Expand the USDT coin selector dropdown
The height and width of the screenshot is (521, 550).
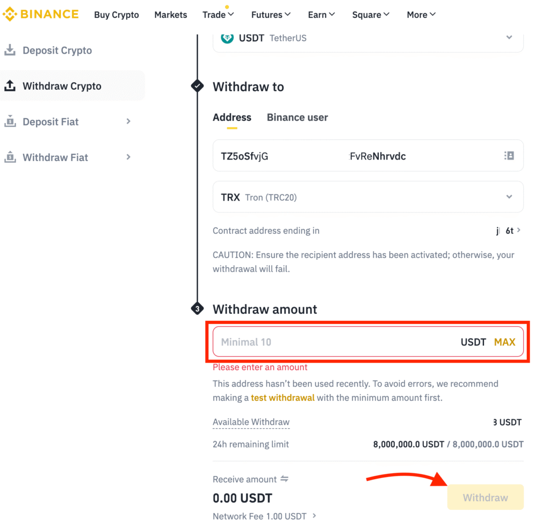click(509, 38)
